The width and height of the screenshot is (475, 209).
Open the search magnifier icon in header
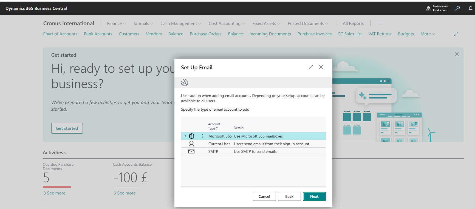pos(457,8)
